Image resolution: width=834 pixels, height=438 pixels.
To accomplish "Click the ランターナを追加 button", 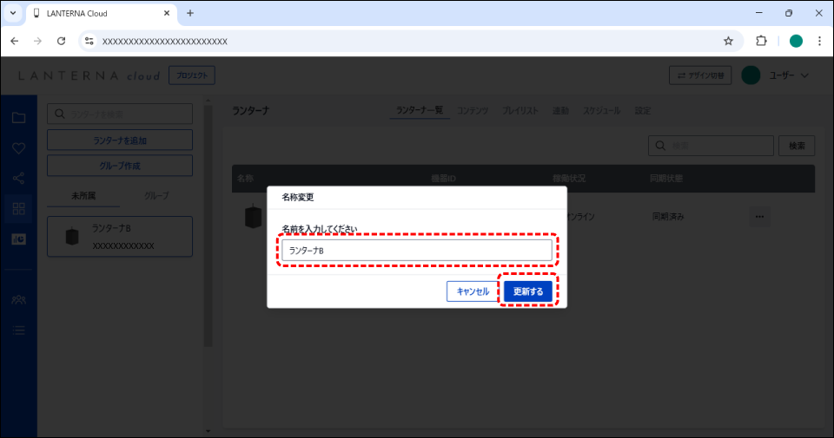I will point(120,141).
